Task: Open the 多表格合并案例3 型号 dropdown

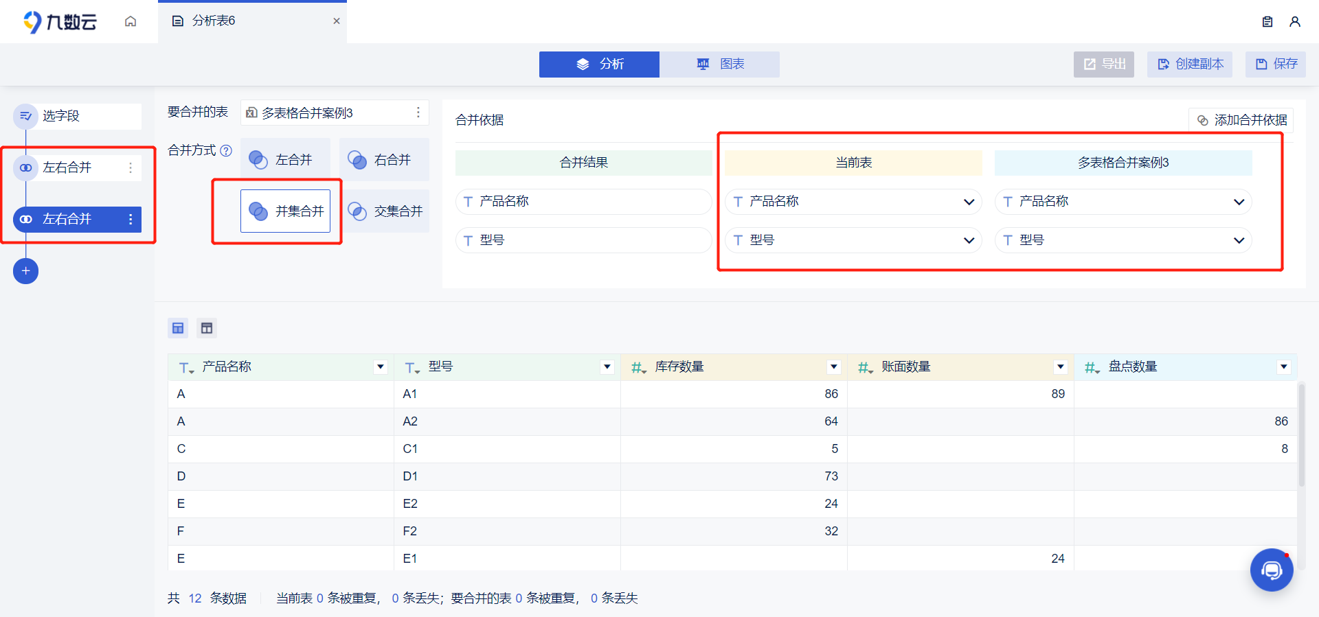Action: coord(1123,240)
